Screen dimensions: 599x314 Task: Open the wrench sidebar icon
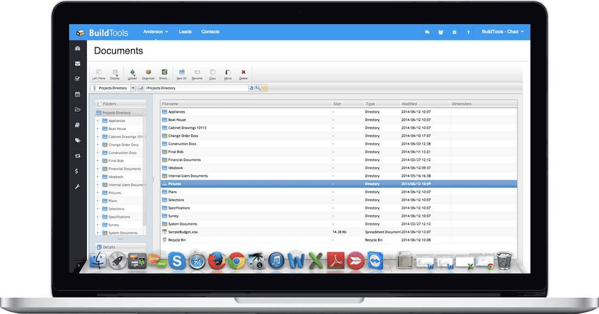(77, 186)
